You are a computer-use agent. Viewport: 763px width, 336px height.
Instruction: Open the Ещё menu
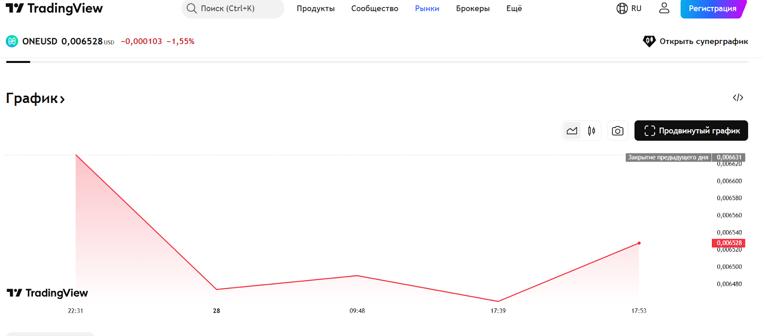(514, 9)
